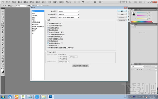Uncheck 导出剪贴板(X) option
158x99 pixels.
48,30
